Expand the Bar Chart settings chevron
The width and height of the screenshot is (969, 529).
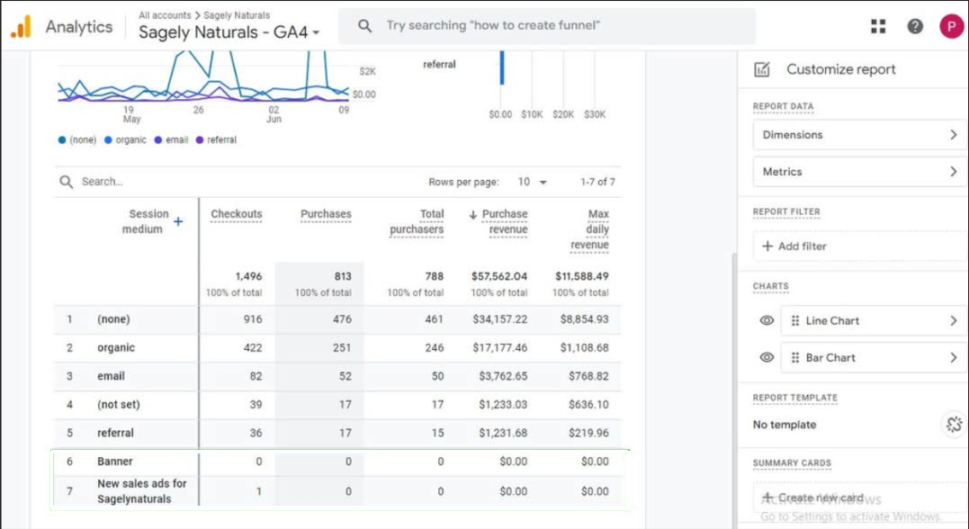coord(953,358)
